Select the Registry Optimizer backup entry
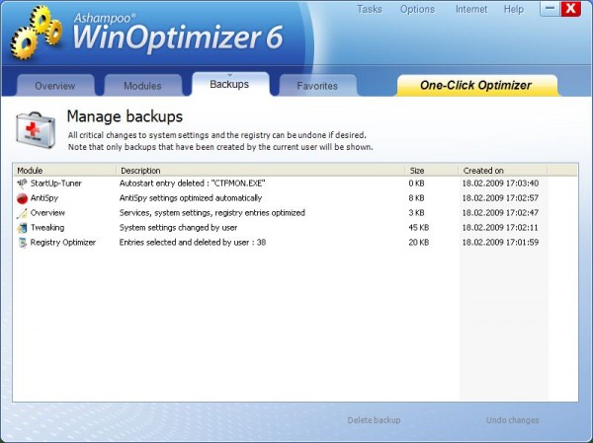This screenshot has height=443, width=593. click(x=296, y=243)
